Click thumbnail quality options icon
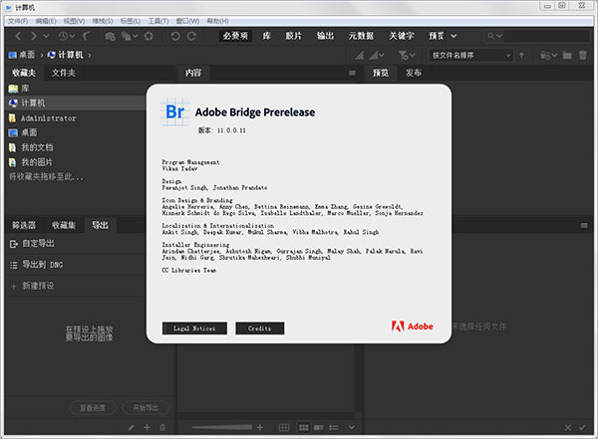This screenshot has width=598, height=439. click(360, 56)
